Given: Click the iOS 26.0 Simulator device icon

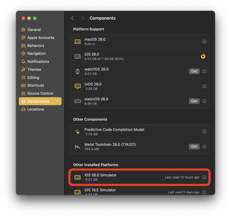Looking at the screenshot, I should click(78, 177).
